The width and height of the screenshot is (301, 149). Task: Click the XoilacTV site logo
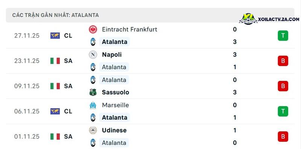tap(269, 19)
